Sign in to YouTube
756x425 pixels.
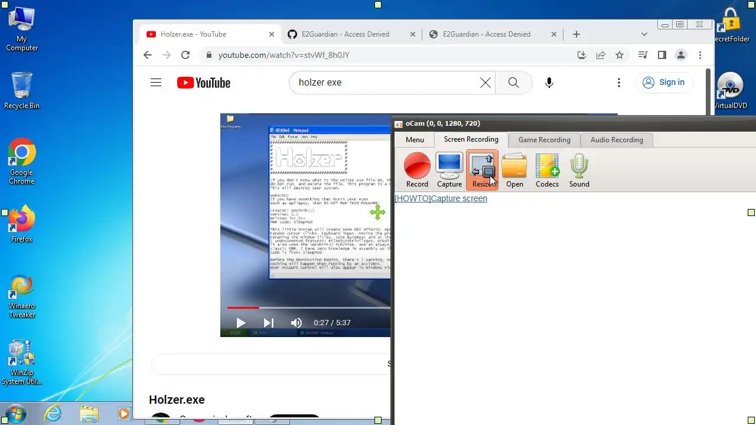point(663,83)
